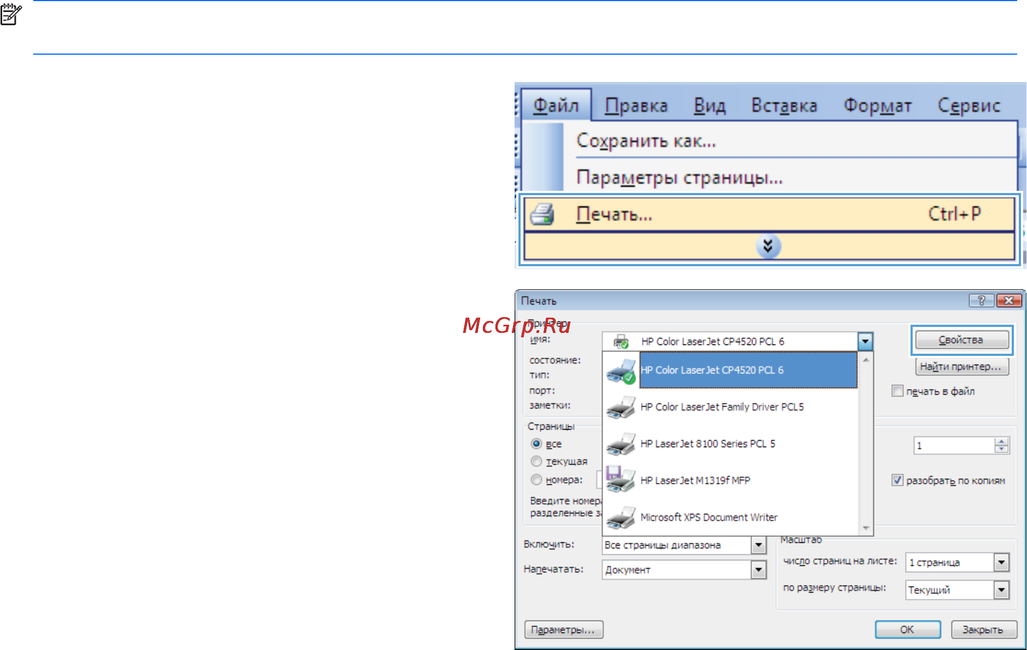Click the Параметры... button

[x=563, y=630]
